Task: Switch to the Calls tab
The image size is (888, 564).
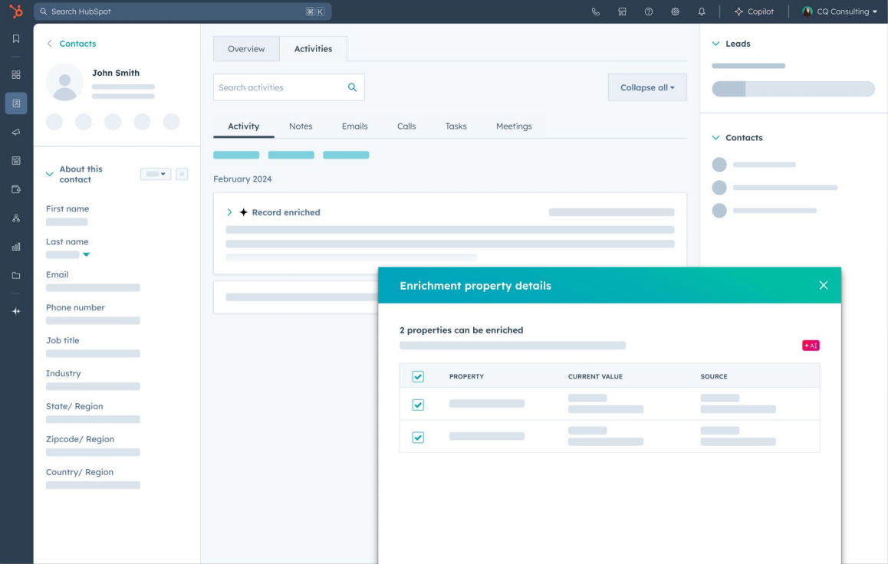Action: tap(406, 126)
